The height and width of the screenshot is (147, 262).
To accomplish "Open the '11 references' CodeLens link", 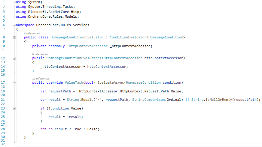I will pyautogui.click(x=41, y=79).
